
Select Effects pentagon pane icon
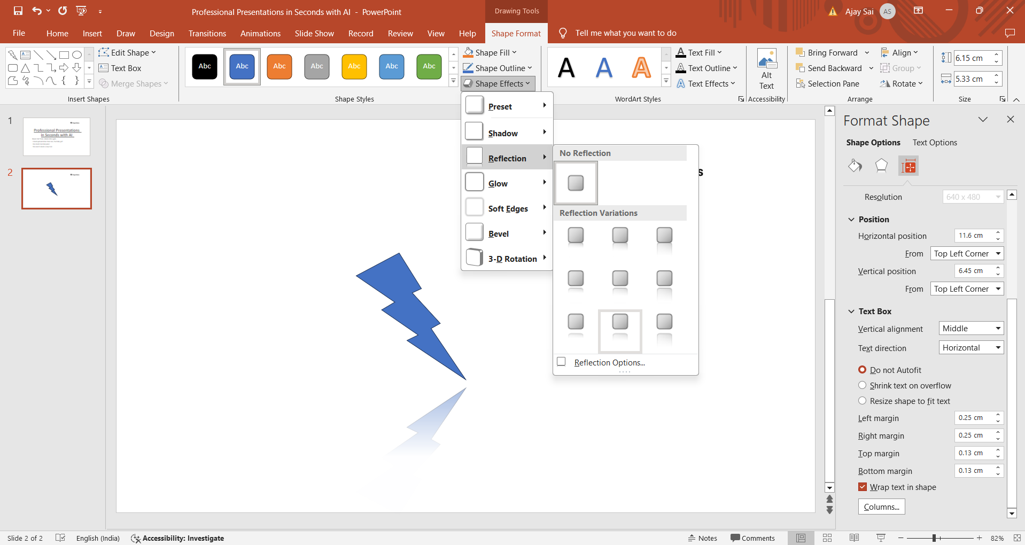[x=881, y=166]
